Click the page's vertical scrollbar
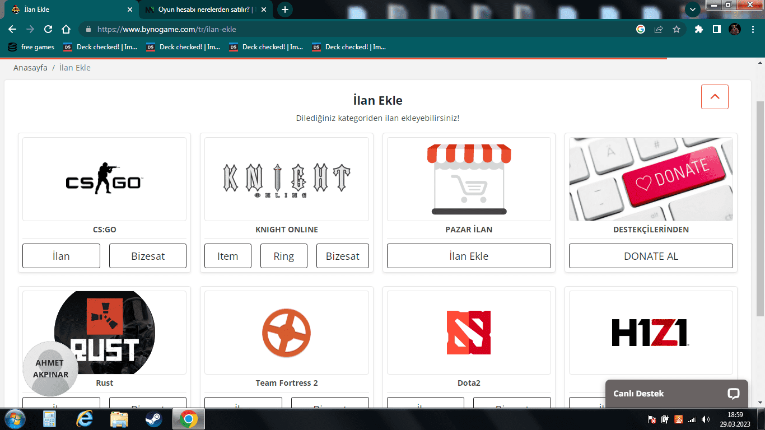 coord(760,207)
